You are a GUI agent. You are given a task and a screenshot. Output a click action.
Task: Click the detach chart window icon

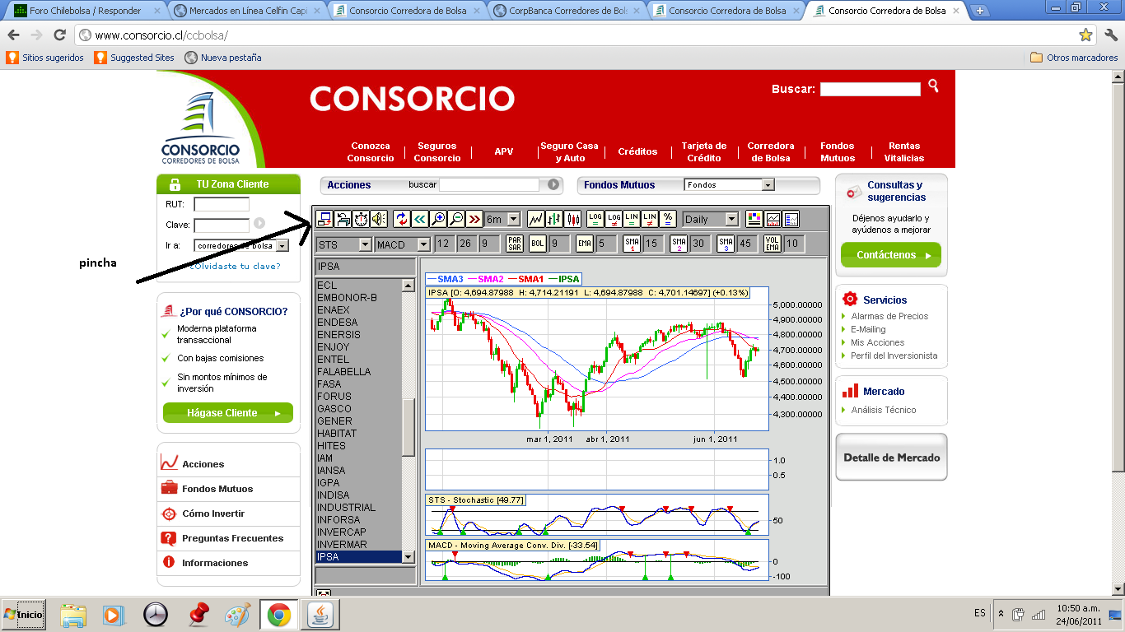324,219
